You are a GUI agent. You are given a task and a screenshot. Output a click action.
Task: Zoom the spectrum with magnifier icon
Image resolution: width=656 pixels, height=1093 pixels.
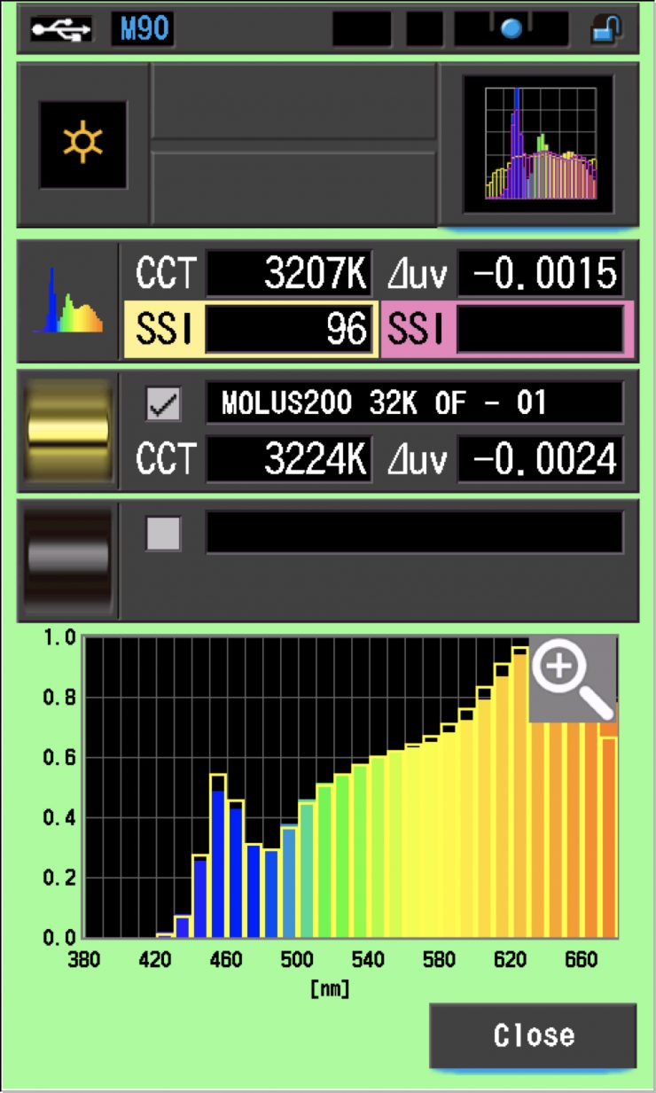click(573, 677)
